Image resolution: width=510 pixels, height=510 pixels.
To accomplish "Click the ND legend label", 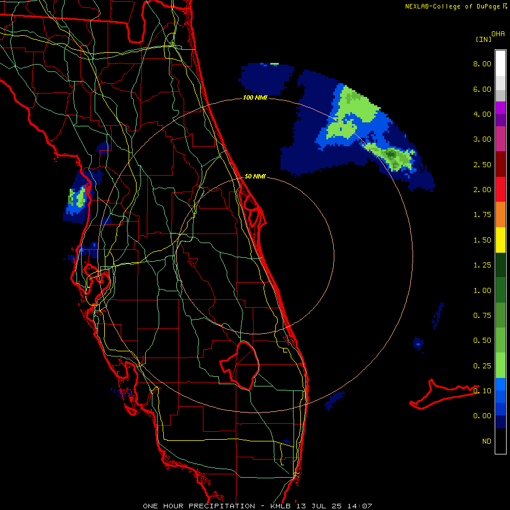I will coord(487,441).
